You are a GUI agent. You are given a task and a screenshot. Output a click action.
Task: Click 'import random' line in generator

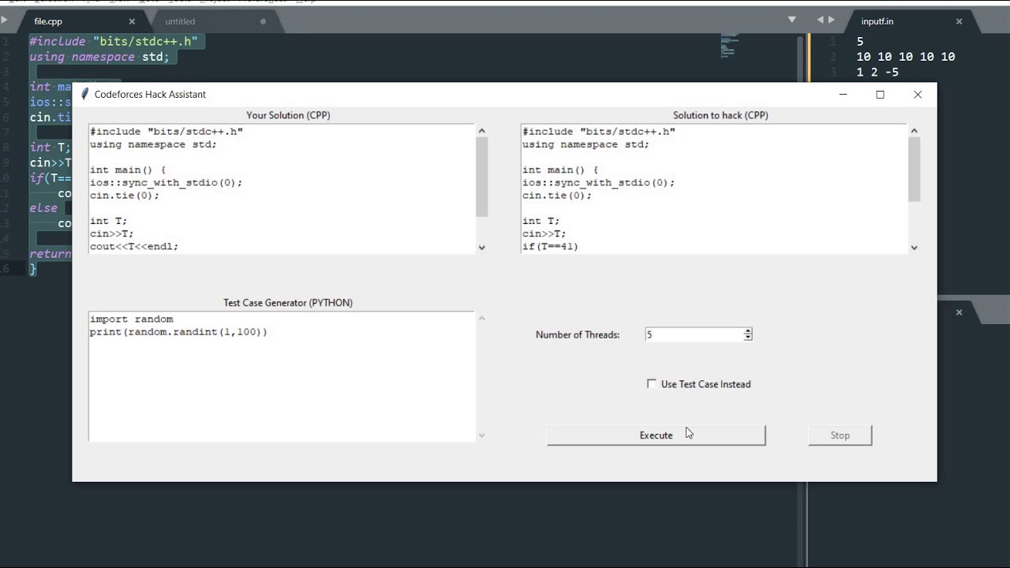(x=131, y=319)
